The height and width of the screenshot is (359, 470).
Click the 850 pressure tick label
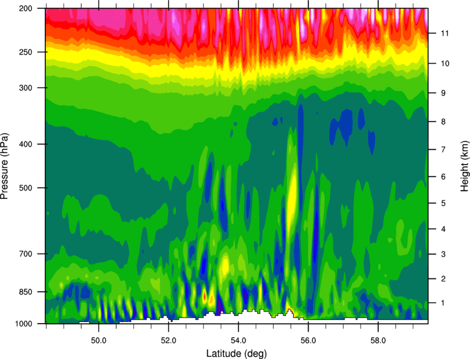click(26, 292)
